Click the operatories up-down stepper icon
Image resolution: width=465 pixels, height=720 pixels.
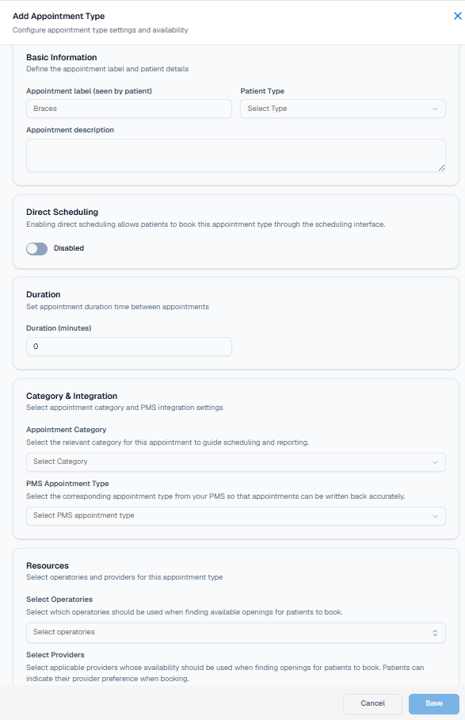pyautogui.click(x=434, y=632)
